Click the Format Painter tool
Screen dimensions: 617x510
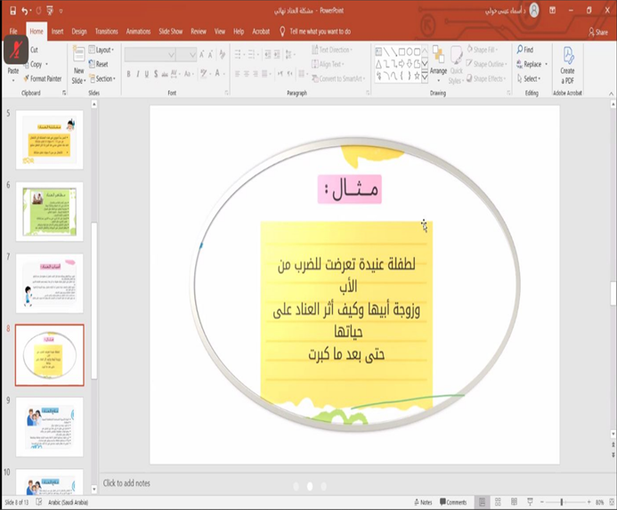[45, 78]
